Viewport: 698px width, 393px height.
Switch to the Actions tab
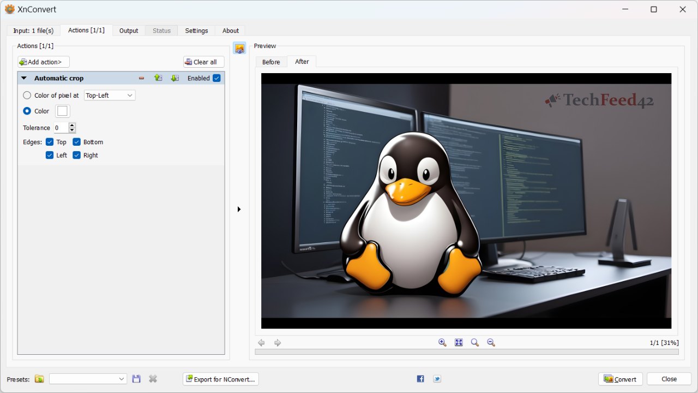point(86,30)
